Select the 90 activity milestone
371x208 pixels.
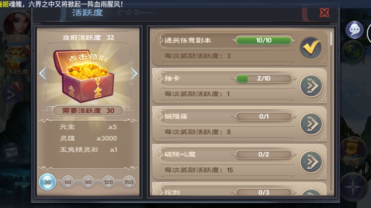point(88,182)
